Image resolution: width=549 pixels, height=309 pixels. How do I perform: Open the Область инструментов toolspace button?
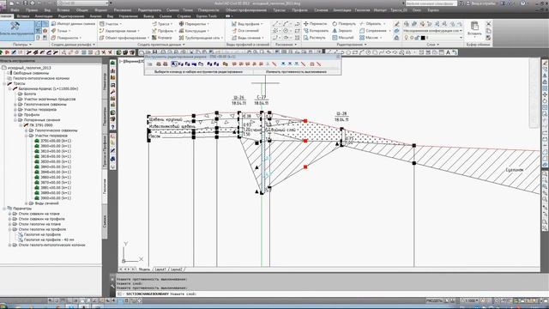point(17,30)
